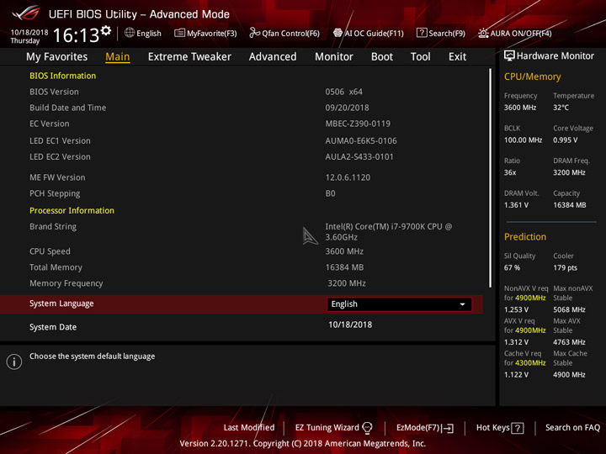
Task: Open Search(F9)
Action: tap(447, 34)
